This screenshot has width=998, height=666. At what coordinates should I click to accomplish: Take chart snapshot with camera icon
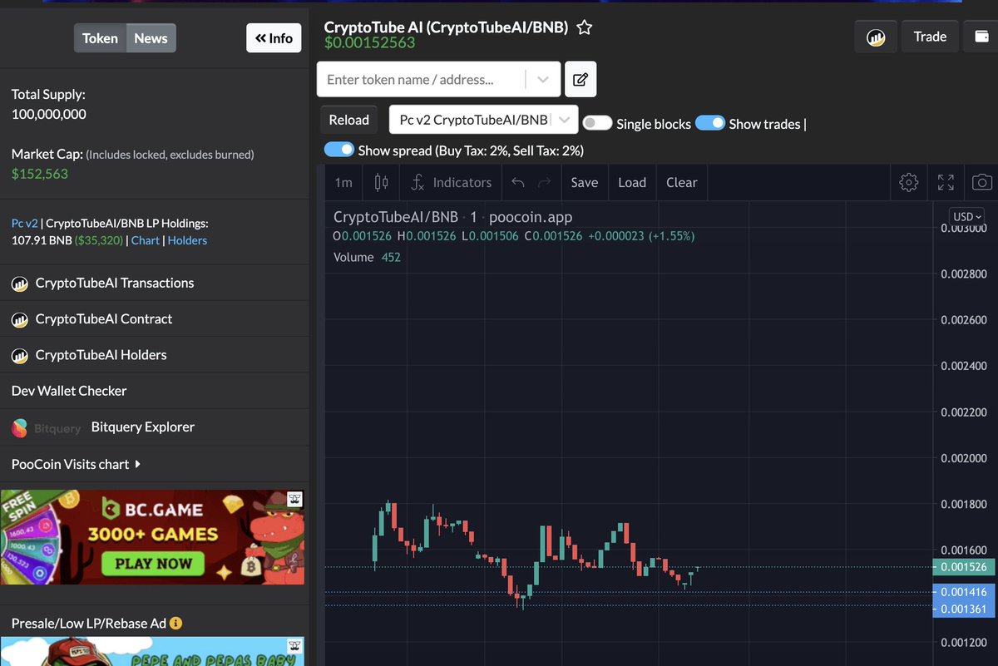[x=982, y=182]
